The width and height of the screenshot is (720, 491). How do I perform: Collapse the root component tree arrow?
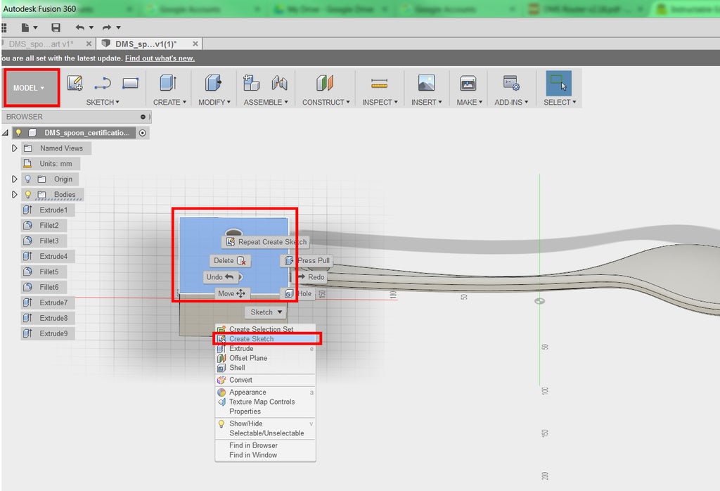click(5, 133)
